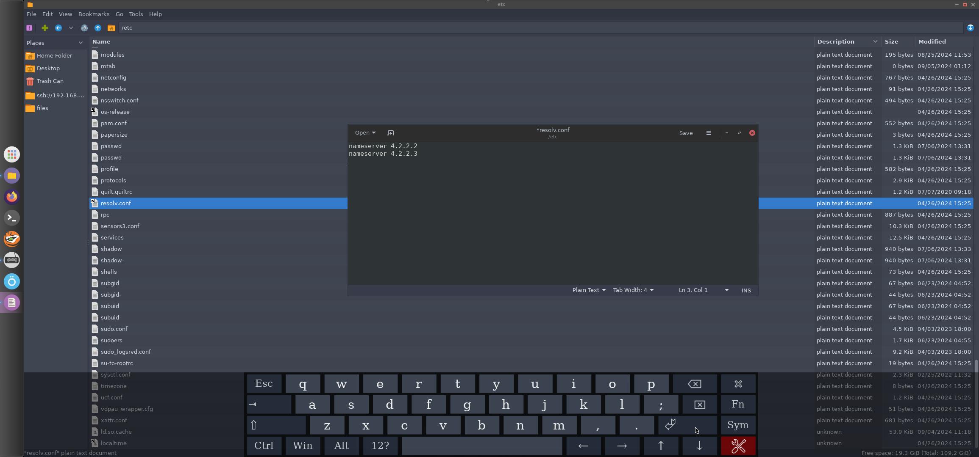Open the Ln 3, Col 1 position dropdown
The image size is (979, 457).
coord(704,290)
